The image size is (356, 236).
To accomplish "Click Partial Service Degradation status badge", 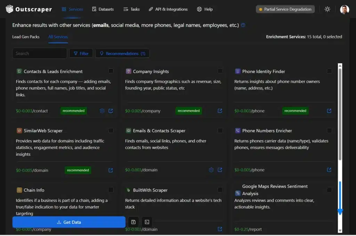I will point(285,9).
